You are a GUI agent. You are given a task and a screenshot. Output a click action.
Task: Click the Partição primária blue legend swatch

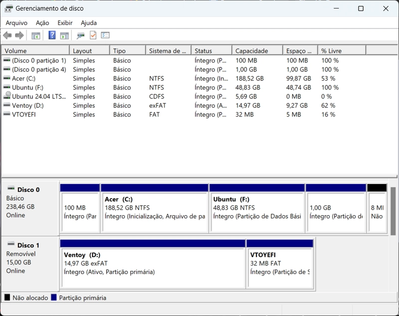[x=54, y=297]
